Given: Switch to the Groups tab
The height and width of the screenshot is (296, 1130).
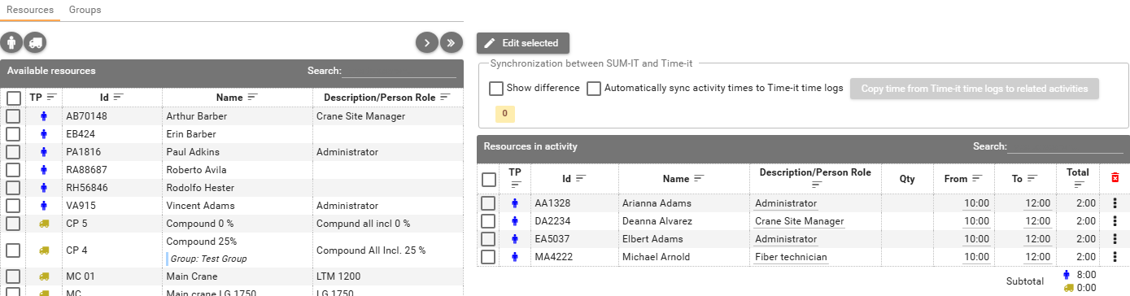Looking at the screenshot, I should pos(85,10).
